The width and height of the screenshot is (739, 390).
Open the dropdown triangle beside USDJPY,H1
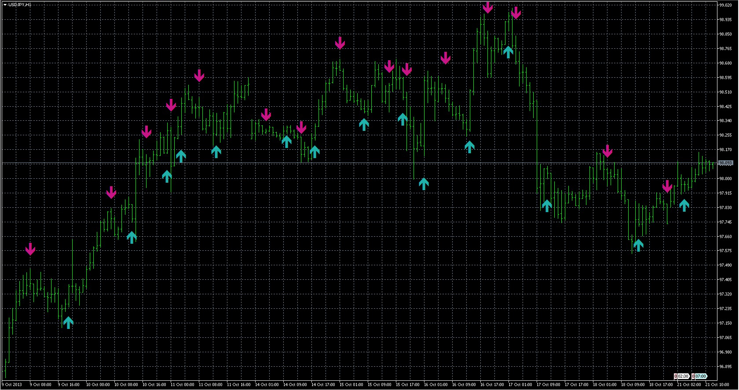[x=5, y=4]
